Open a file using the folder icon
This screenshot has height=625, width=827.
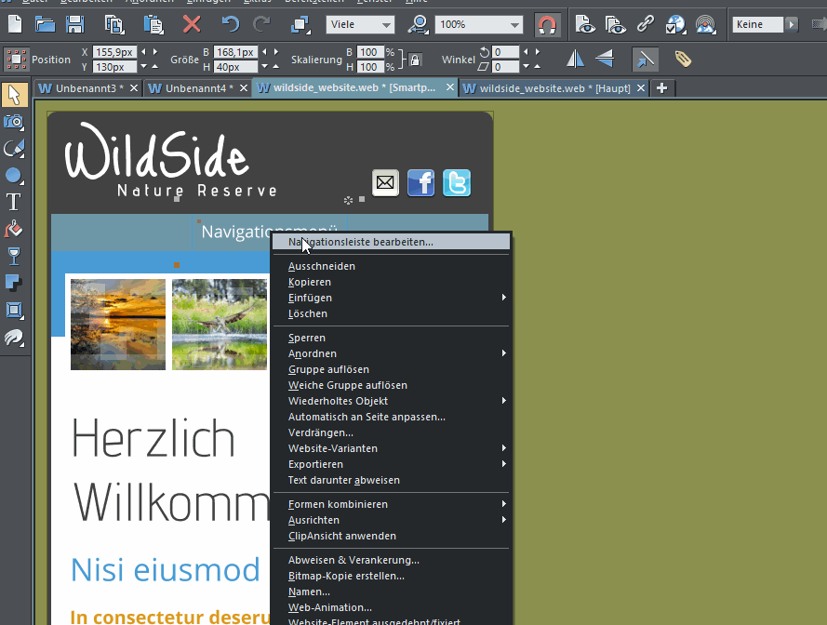pos(45,24)
